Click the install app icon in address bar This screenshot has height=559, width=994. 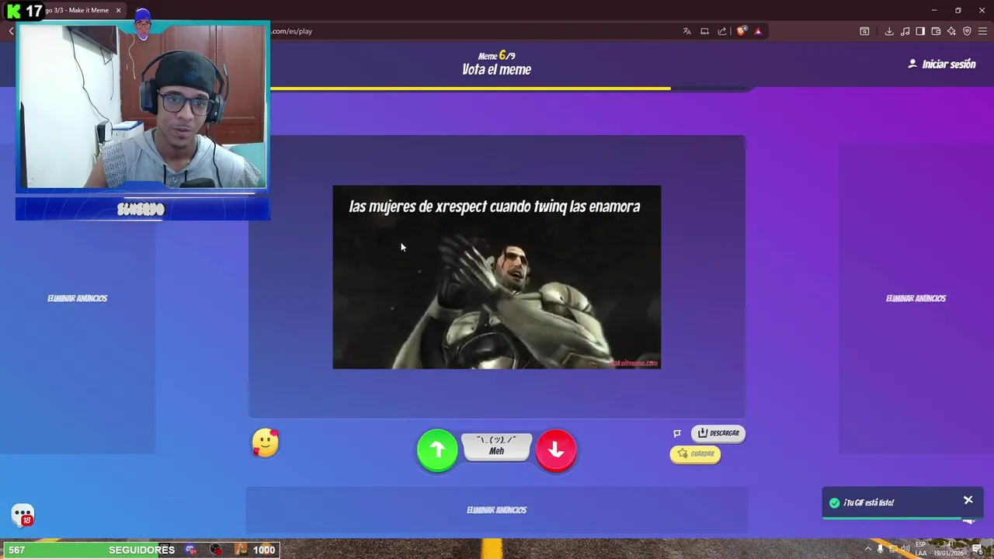point(704,31)
